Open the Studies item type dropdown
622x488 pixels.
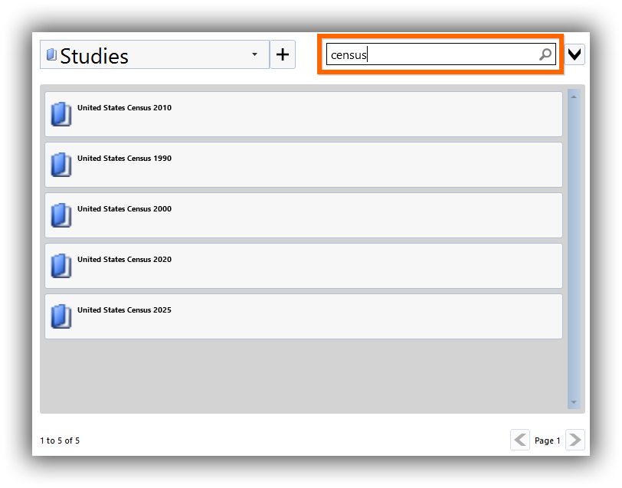pyautogui.click(x=155, y=54)
